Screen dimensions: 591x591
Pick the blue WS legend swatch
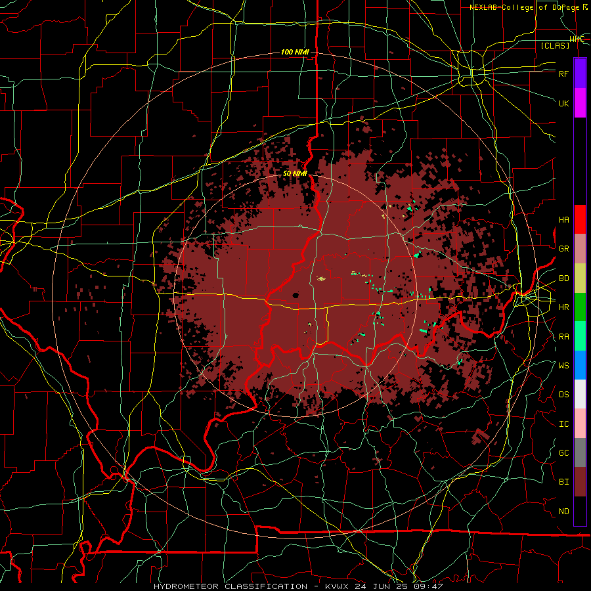point(580,365)
